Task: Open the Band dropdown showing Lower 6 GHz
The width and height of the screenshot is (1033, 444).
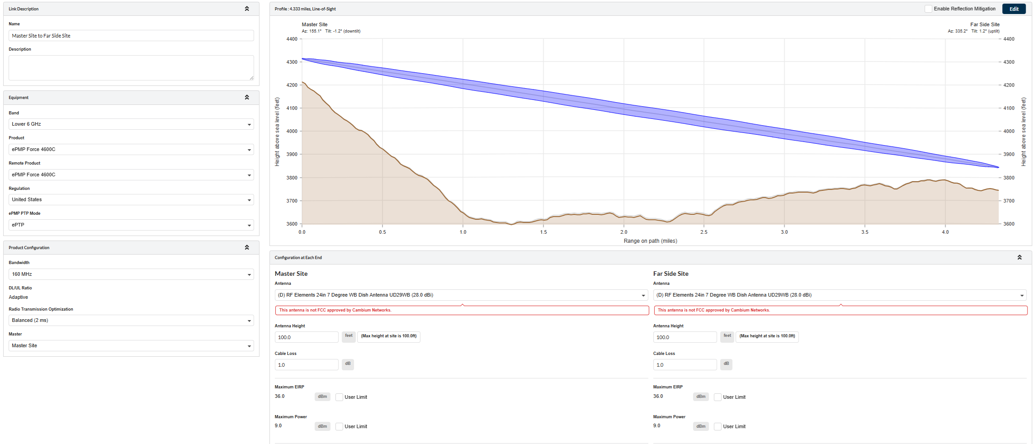Action: pos(131,124)
